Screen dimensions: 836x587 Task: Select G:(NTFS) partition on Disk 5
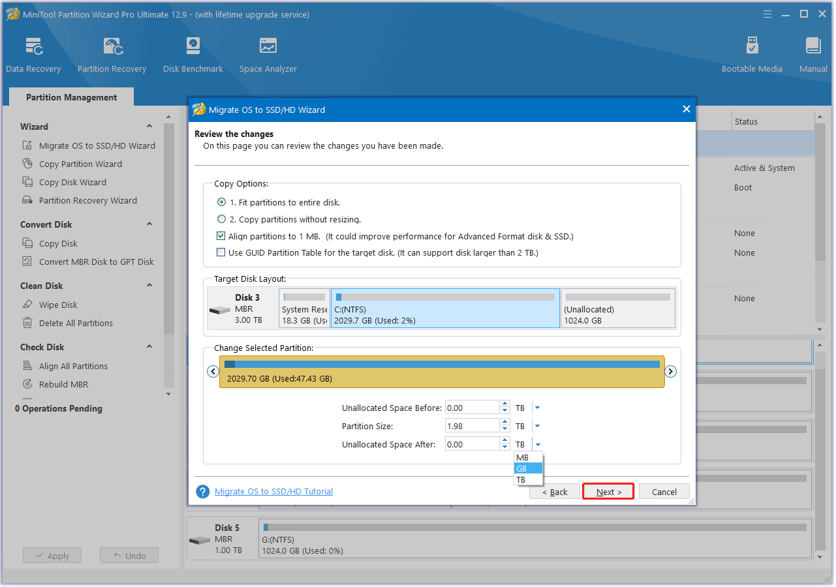click(534, 538)
